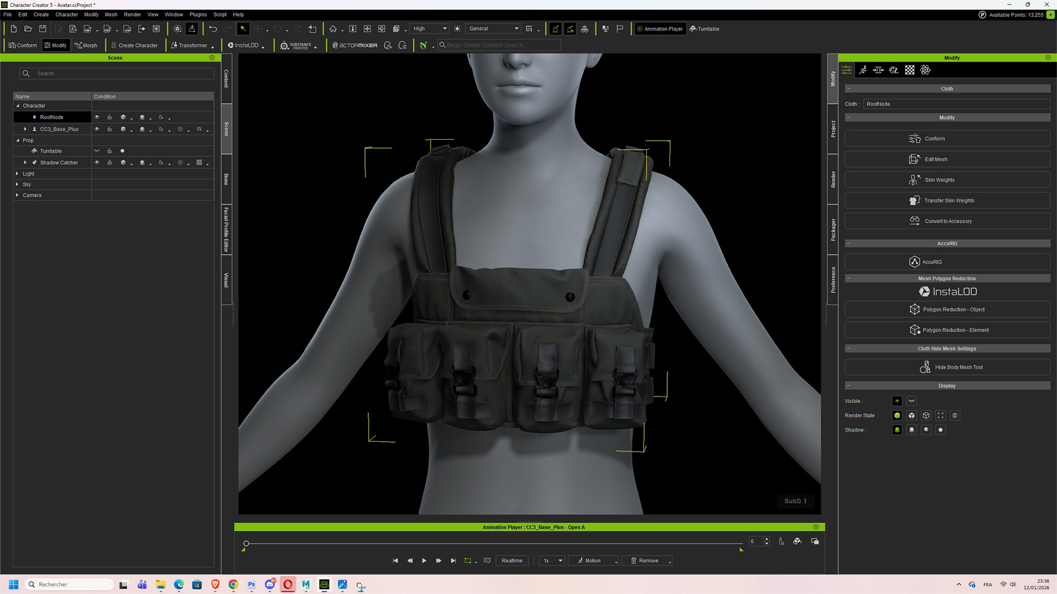
Task: Open InstaLOD from the toolbar
Action: point(243,45)
